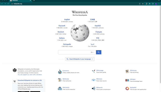Toggle the browser side panel icon
Screen dimensions: 161x92
point(153,4)
